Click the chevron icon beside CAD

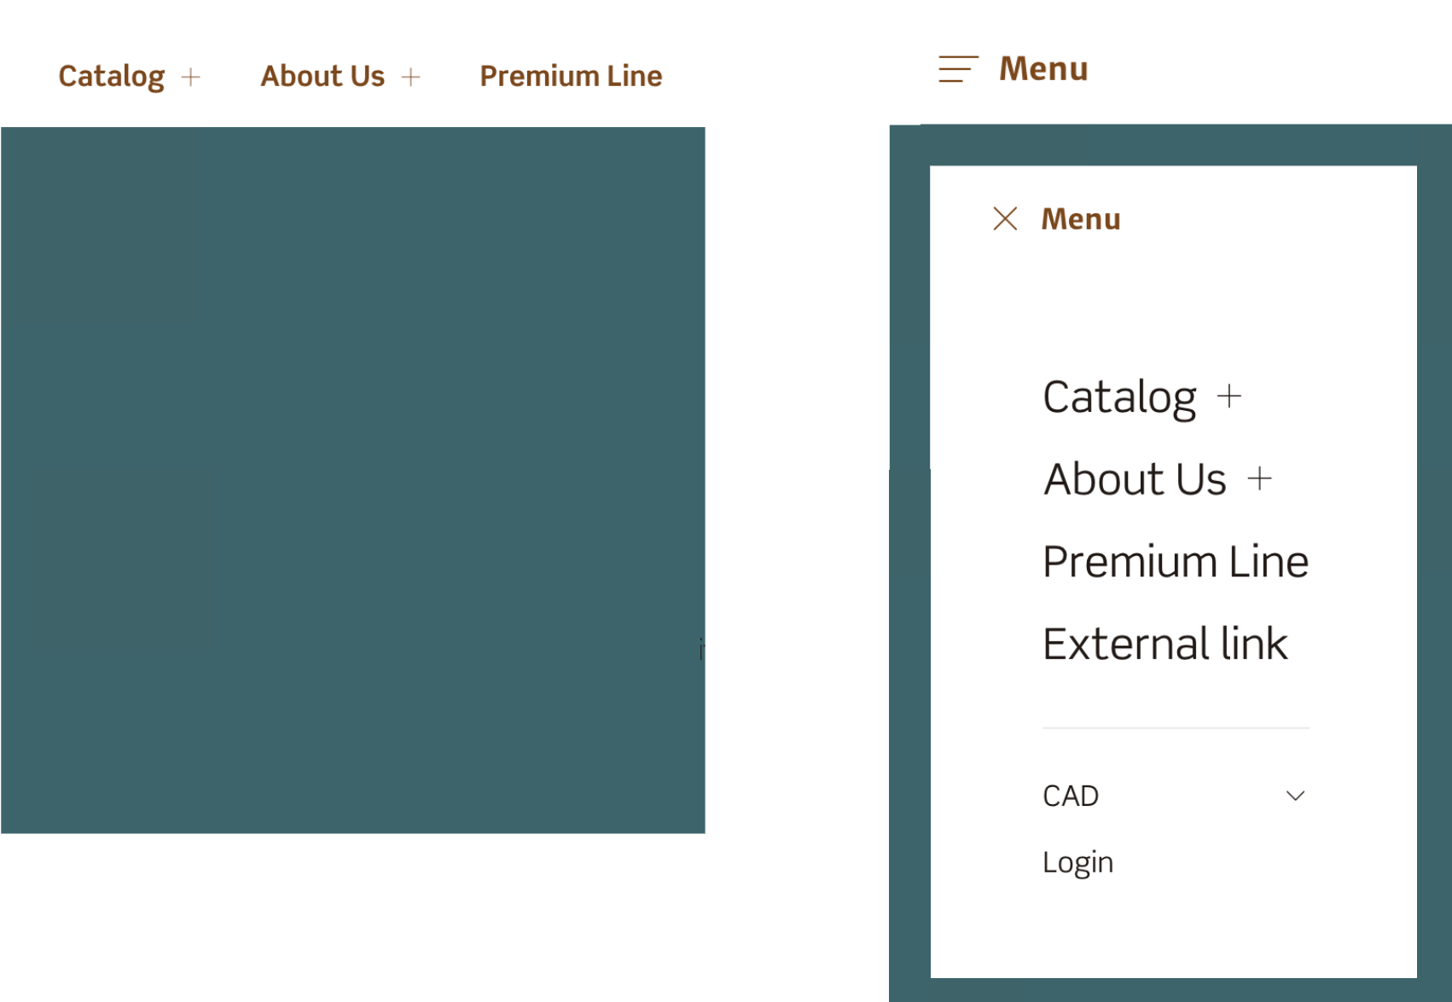click(1295, 795)
